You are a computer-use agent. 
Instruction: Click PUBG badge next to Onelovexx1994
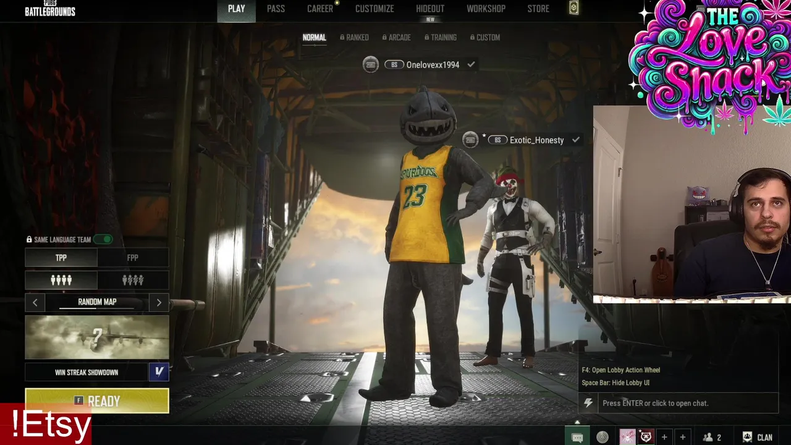(x=371, y=64)
